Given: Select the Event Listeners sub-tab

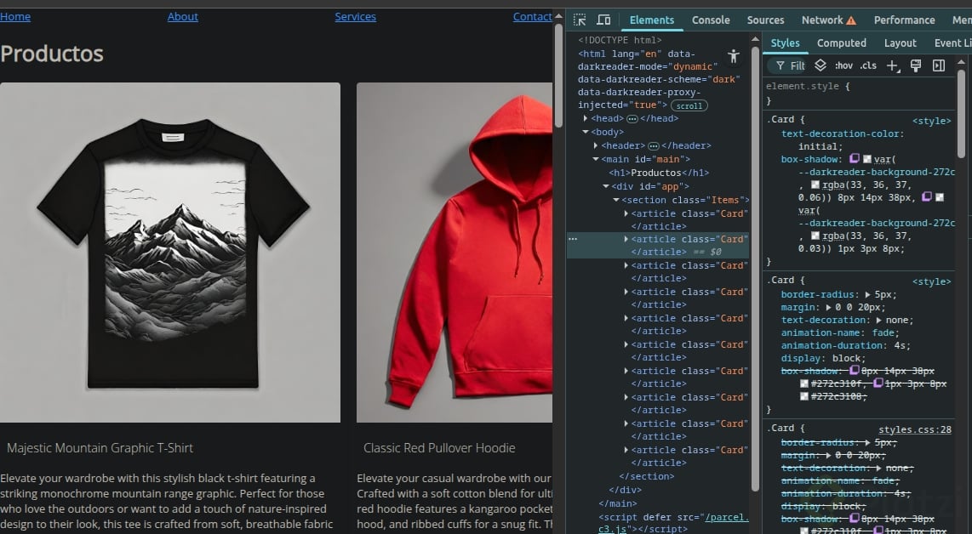Looking at the screenshot, I should point(952,43).
